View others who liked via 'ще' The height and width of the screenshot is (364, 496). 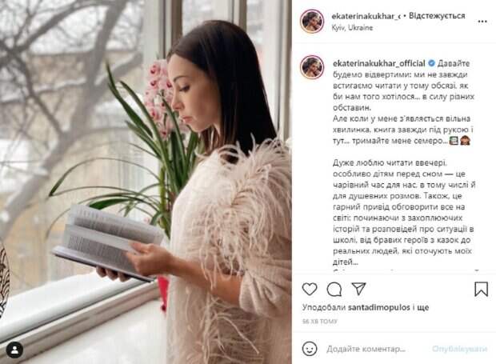[x=423, y=307]
